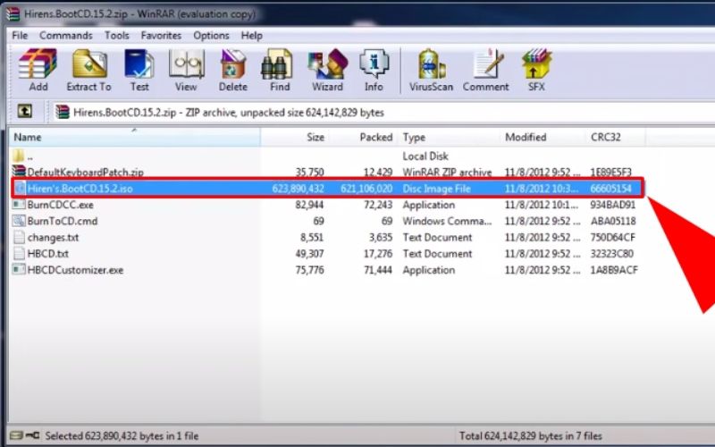The width and height of the screenshot is (715, 447).
Task: Click the packed value 71,444
Action: 377,270
